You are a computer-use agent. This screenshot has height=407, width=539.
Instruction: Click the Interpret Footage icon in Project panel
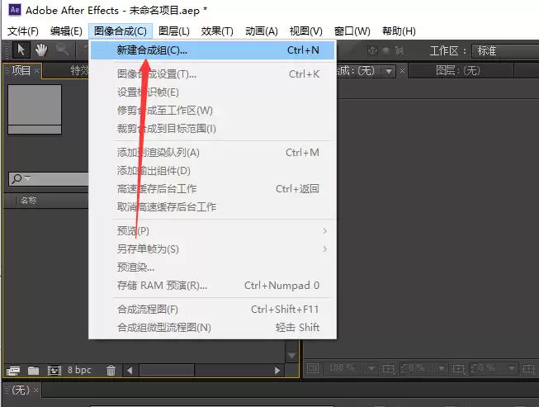(13, 370)
